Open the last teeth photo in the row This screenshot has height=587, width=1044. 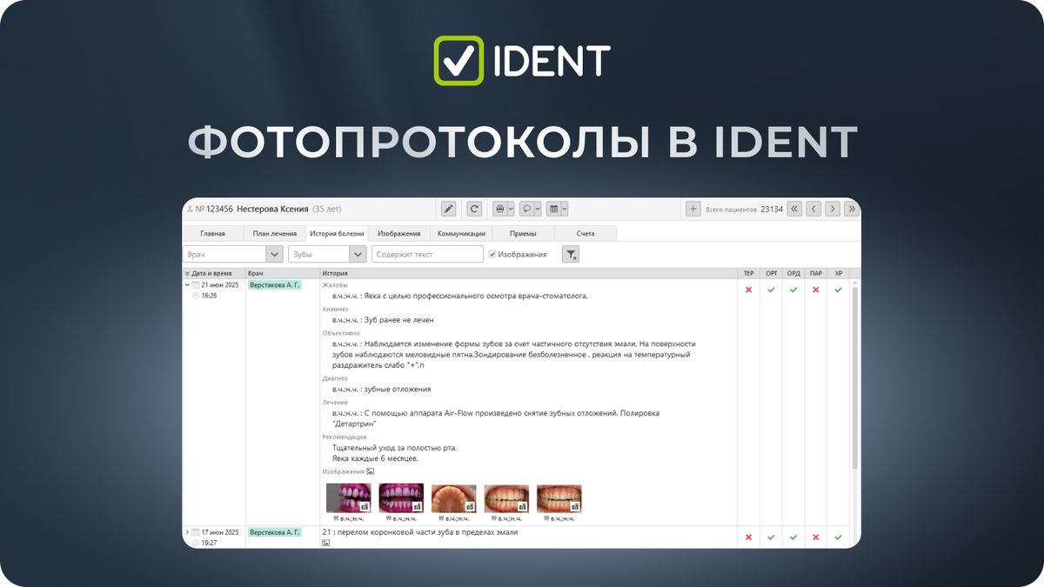(559, 498)
